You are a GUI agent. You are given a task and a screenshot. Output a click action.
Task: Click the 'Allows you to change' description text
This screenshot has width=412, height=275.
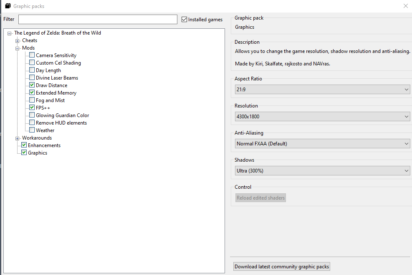(x=322, y=51)
